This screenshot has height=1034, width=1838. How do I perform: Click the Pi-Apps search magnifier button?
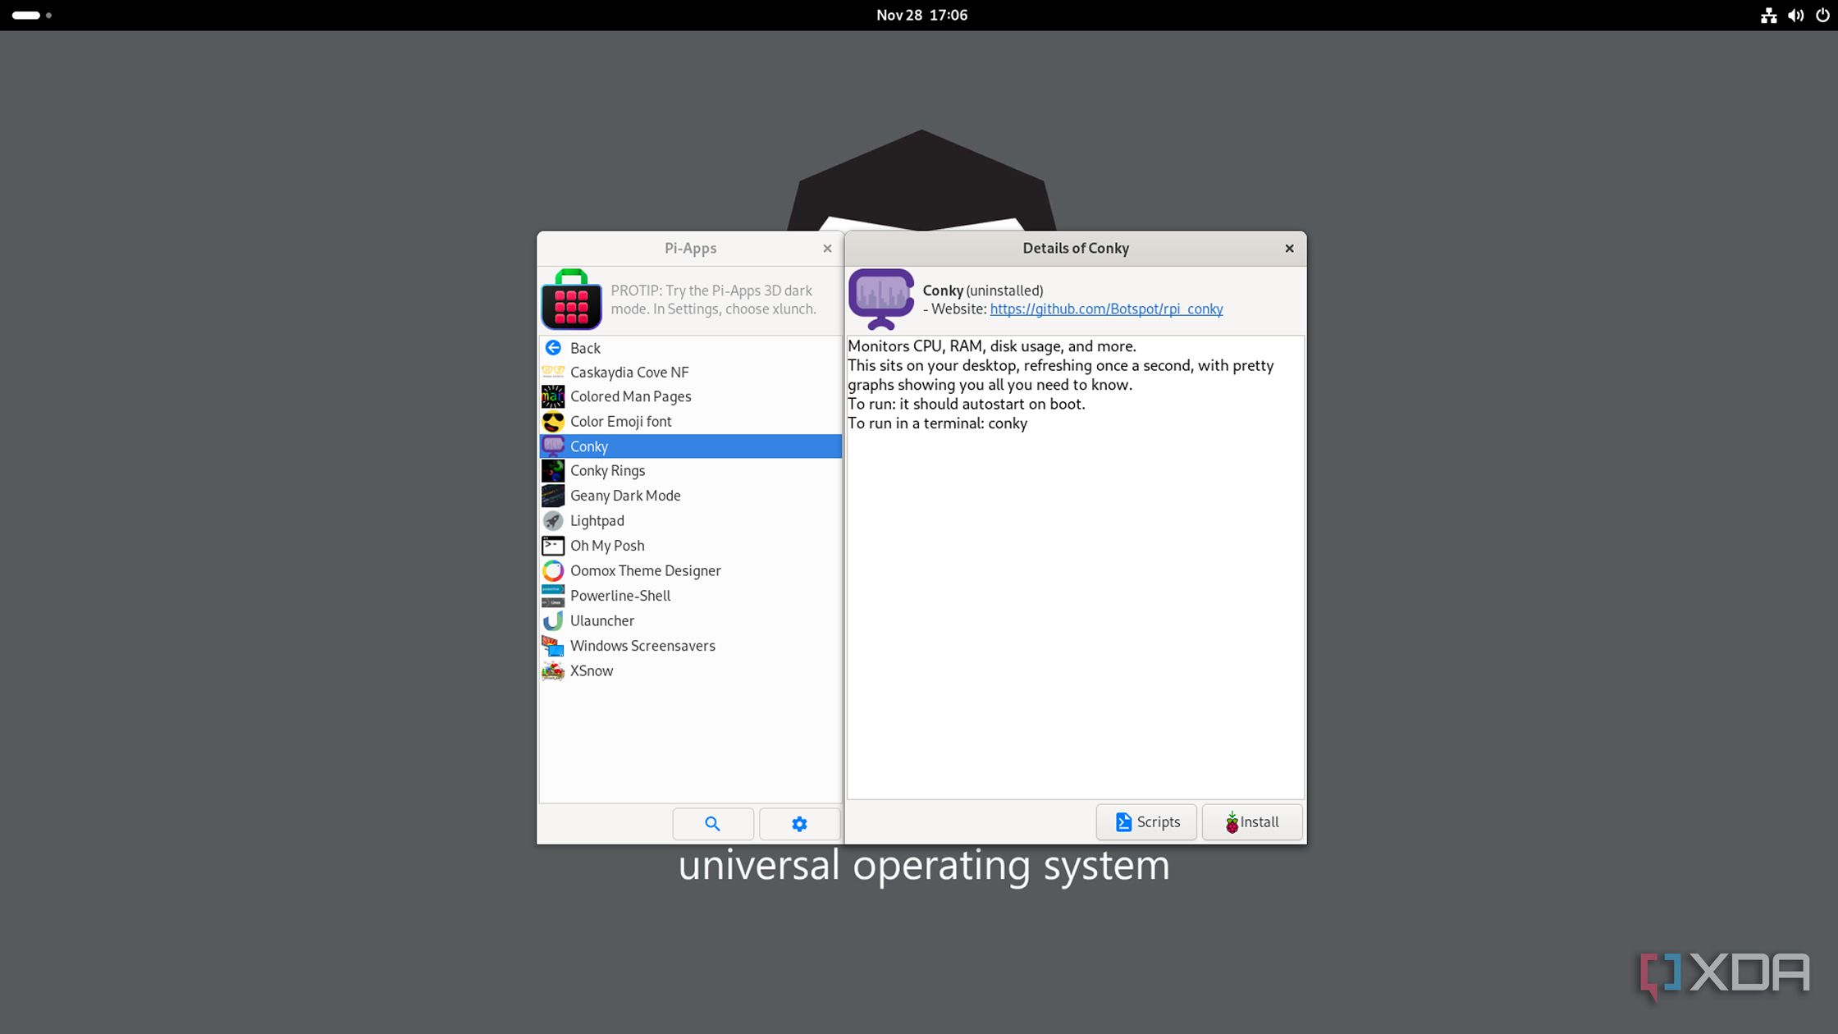coord(712,823)
